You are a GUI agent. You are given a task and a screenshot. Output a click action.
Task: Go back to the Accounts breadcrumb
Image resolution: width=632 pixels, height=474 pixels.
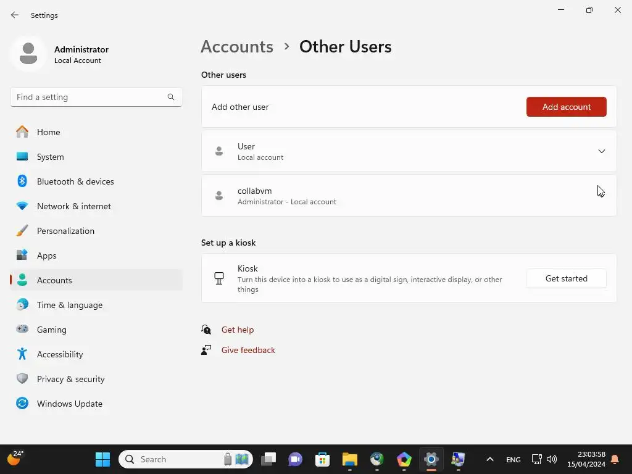(237, 47)
